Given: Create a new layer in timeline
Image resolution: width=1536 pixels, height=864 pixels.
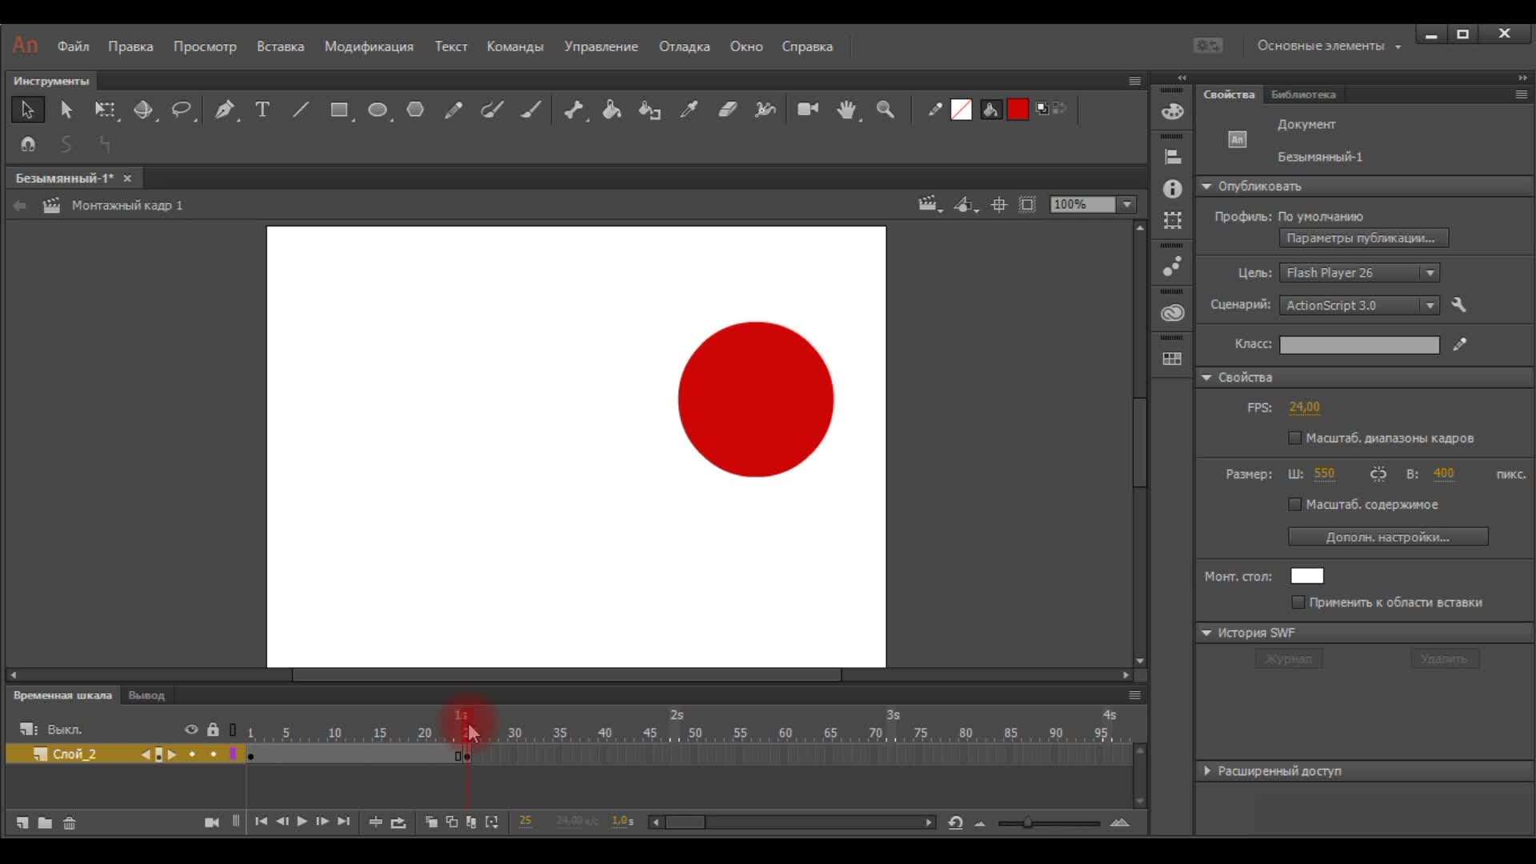Looking at the screenshot, I should click(x=22, y=822).
